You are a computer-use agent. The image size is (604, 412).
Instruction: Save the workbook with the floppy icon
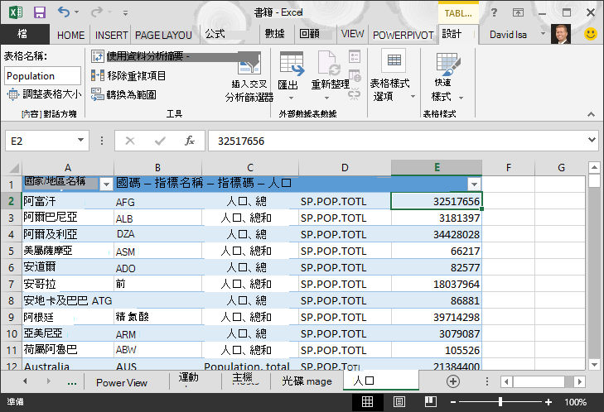point(40,12)
